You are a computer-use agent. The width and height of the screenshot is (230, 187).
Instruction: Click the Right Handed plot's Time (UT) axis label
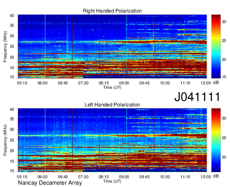coord(112,87)
